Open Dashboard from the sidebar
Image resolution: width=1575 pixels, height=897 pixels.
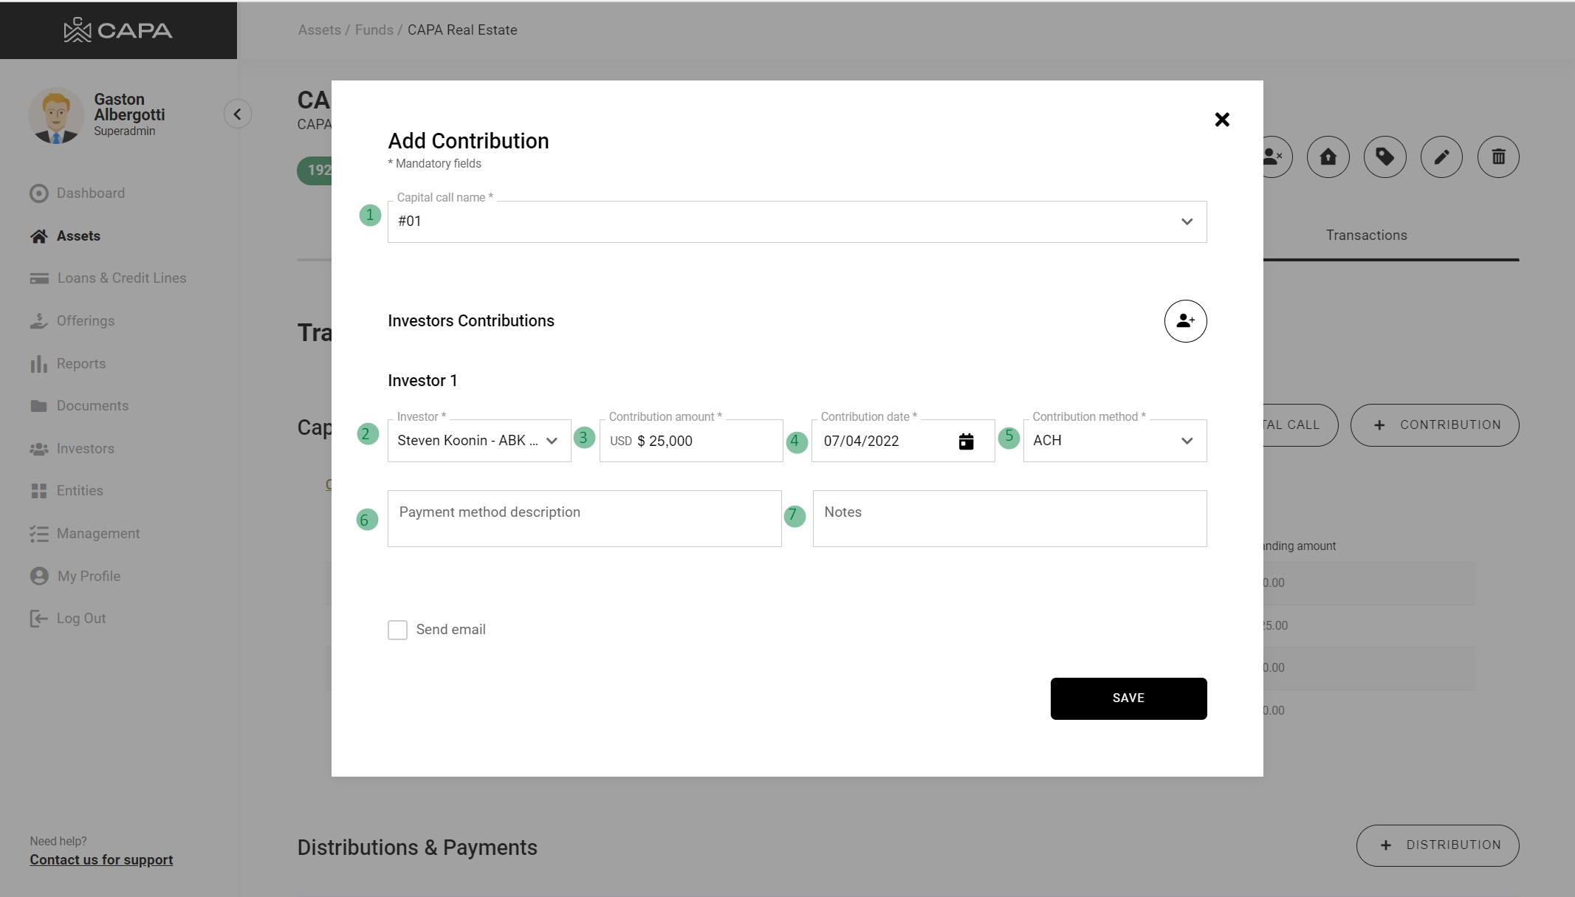[90, 193]
